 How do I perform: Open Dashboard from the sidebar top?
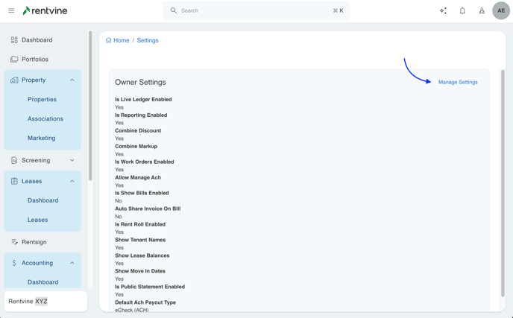37,40
